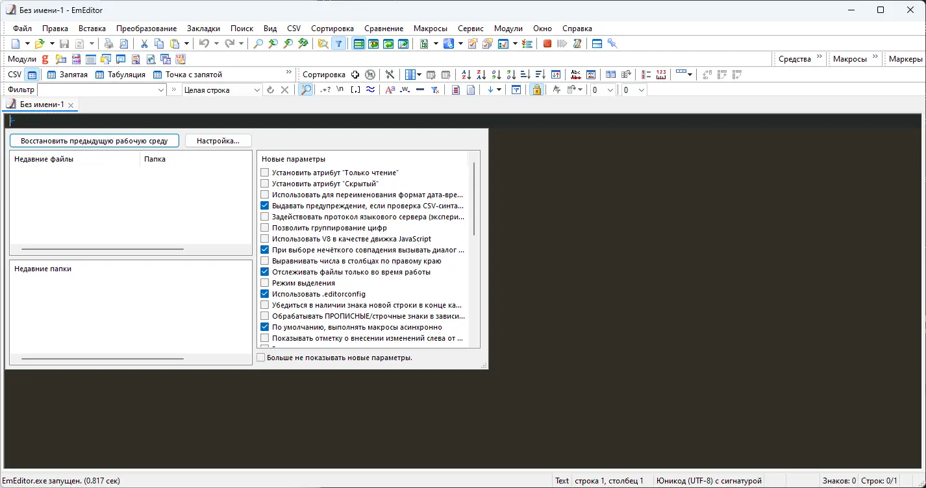Enable the 'Установить атрибут Только чтение' checkbox
This screenshot has width=926, height=488.
[x=265, y=172]
